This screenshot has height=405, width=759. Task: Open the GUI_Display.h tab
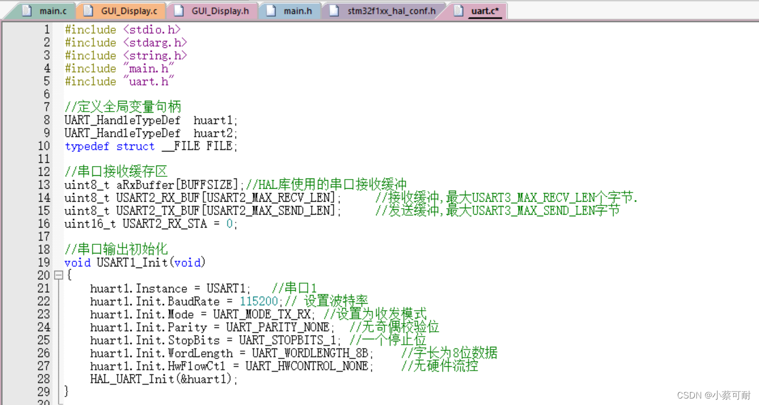point(212,11)
